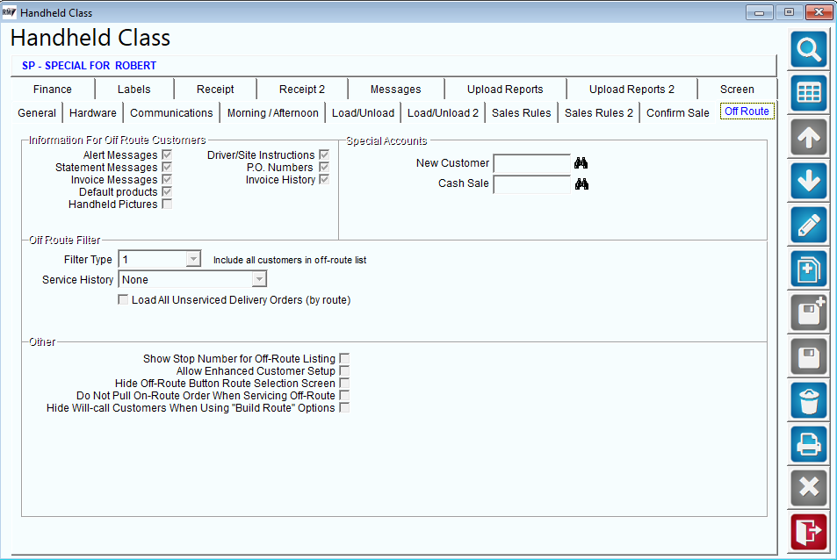Toggle the Handheld Pictures checkbox
837x560 pixels.
pos(167,205)
